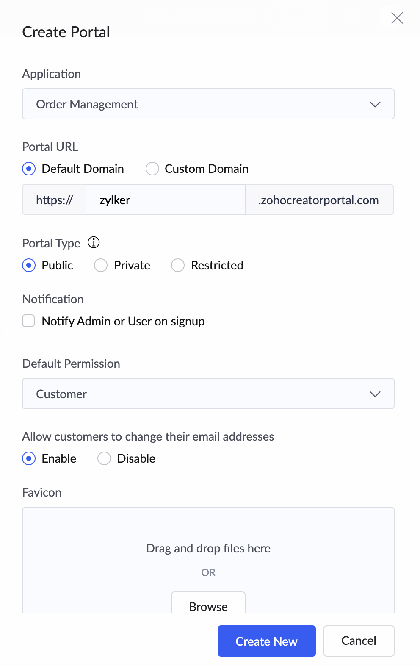Choose the Custom Domain option

(x=152, y=169)
